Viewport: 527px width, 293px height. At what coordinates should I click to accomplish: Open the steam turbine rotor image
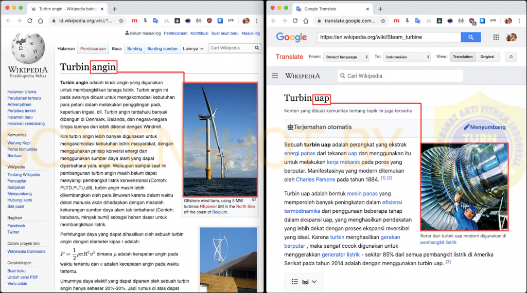tap(464, 187)
